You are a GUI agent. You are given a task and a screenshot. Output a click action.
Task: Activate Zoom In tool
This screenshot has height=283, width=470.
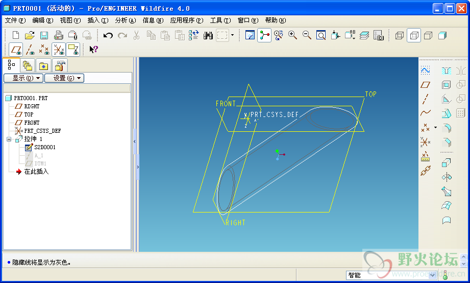(292, 35)
